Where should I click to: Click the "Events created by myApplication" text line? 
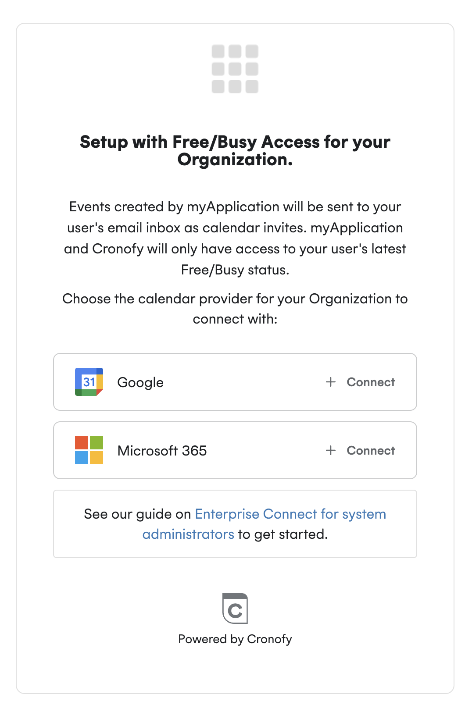coord(235,207)
